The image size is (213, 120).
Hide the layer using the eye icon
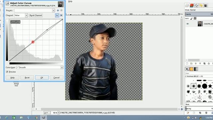point(187,24)
